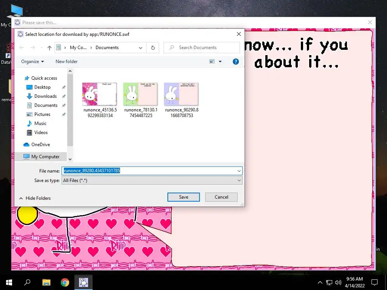The width and height of the screenshot is (387, 290).
Task: Open the recent locations dropdown arrow
Action: click(42, 48)
